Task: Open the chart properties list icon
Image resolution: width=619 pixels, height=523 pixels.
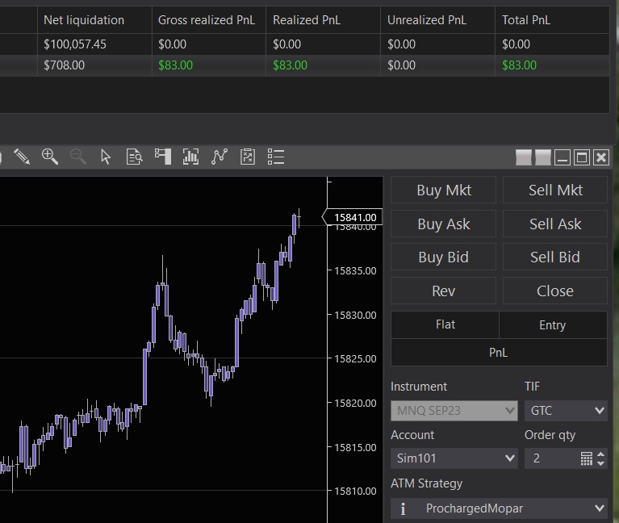Action: point(276,157)
